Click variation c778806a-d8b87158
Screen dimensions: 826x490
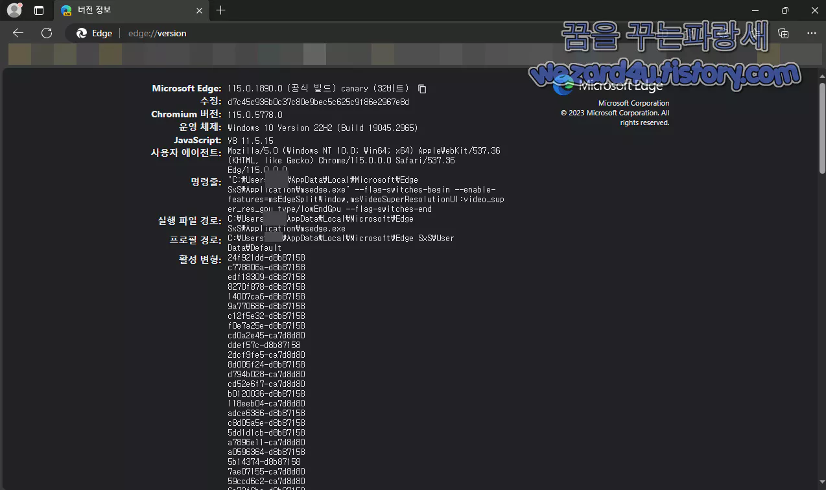click(266, 267)
